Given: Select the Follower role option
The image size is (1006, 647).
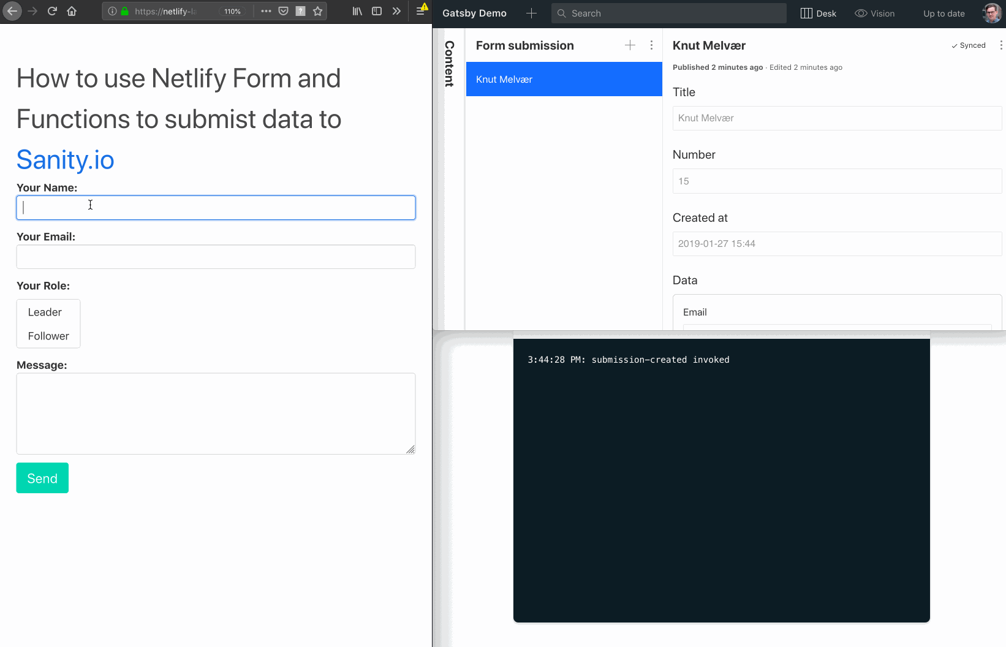Looking at the screenshot, I should 48,336.
